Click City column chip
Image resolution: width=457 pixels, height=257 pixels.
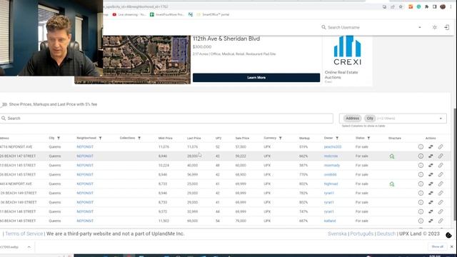[370, 119]
